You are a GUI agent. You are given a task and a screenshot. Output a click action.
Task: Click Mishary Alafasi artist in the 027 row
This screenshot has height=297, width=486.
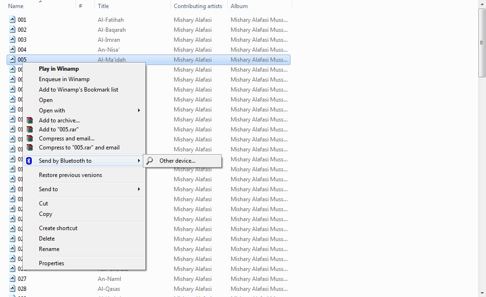pos(193,278)
